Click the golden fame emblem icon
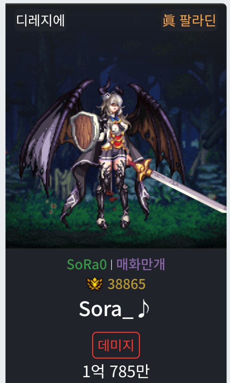This screenshot has width=230, height=383. coord(95,284)
